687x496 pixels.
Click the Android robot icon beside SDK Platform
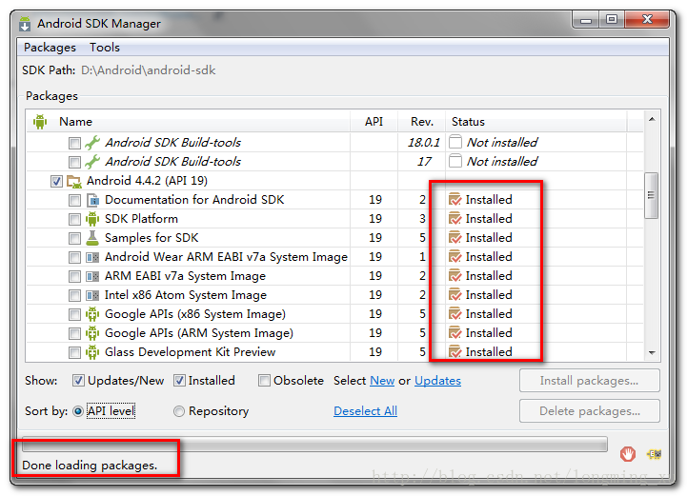(92, 219)
